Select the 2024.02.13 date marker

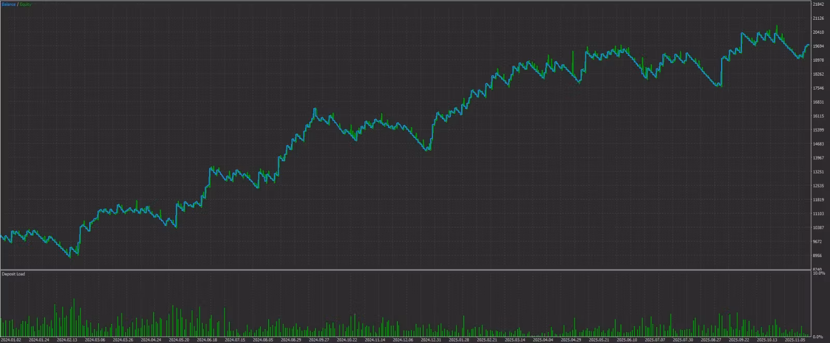pos(67,340)
